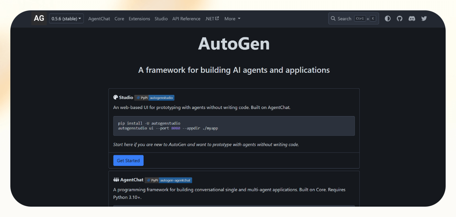Click the Get Started button in Studio card
Viewport: 456px width, 217px height.
click(x=128, y=160)
